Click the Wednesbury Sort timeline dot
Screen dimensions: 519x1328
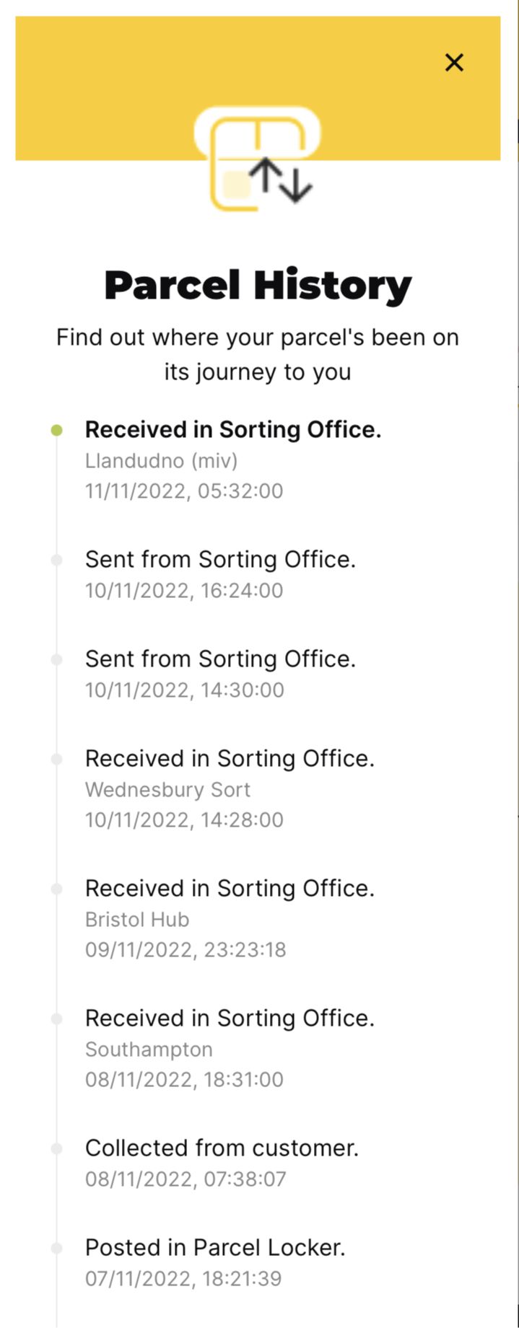(56, 760)
